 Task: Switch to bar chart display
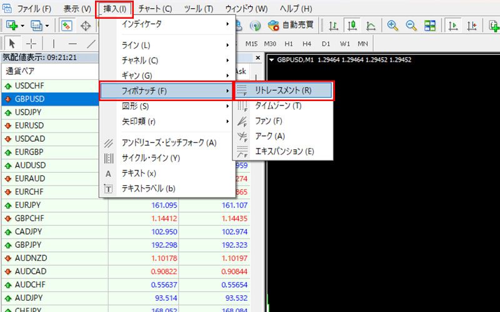(x=333, y=26)
